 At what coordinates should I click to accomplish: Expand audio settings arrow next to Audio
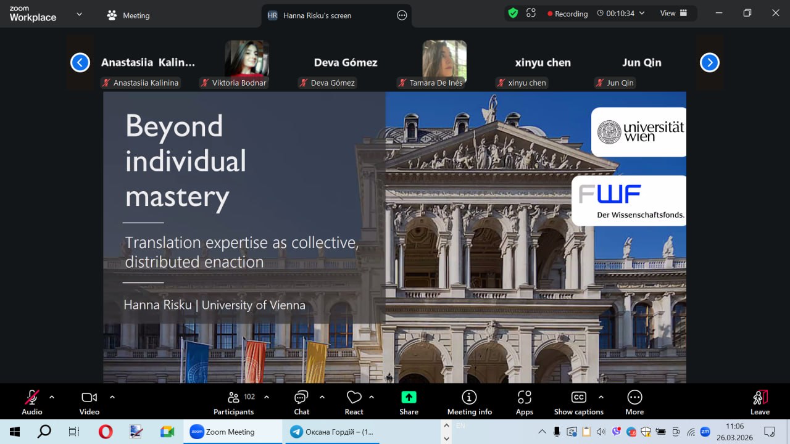point(52,397)
